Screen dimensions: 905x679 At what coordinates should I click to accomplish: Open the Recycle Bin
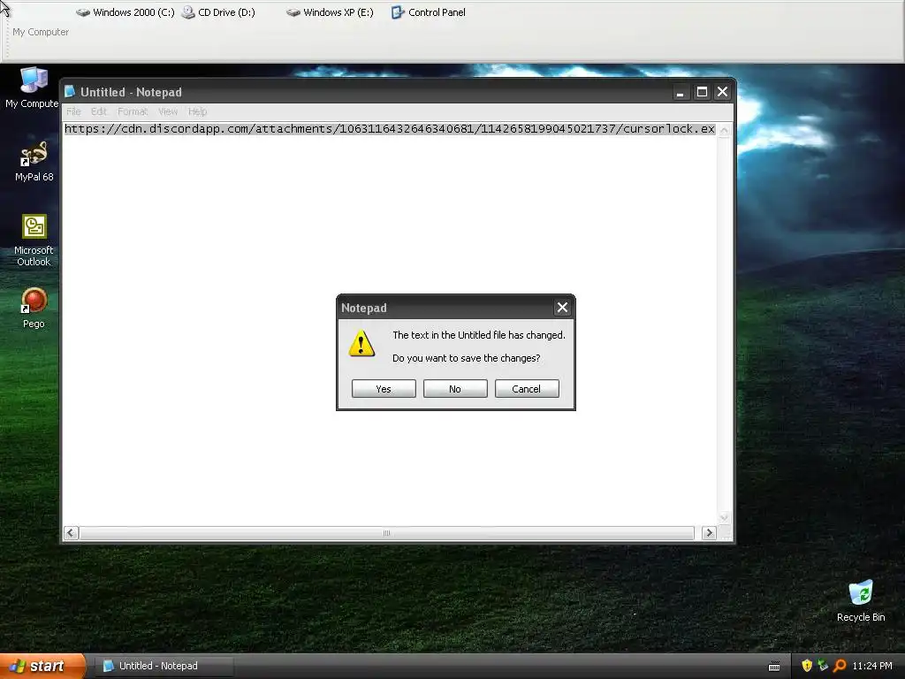(861, 600)
